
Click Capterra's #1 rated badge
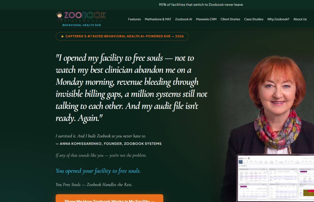pyautogui.click(x=122, y=36)
